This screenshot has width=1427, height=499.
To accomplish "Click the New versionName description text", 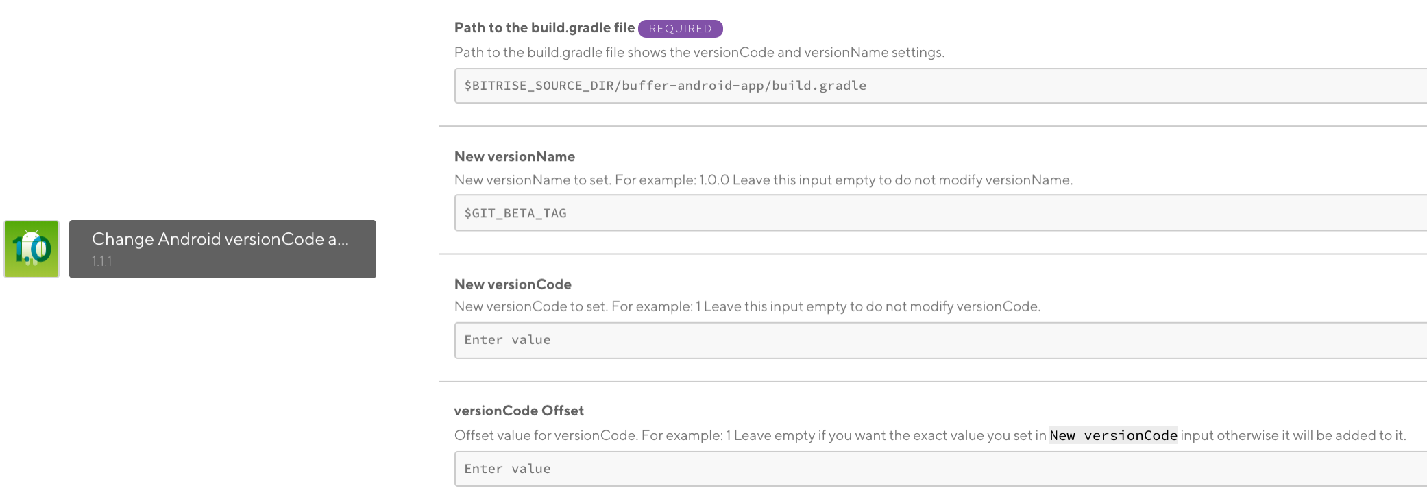I will (x=763, y=180).
